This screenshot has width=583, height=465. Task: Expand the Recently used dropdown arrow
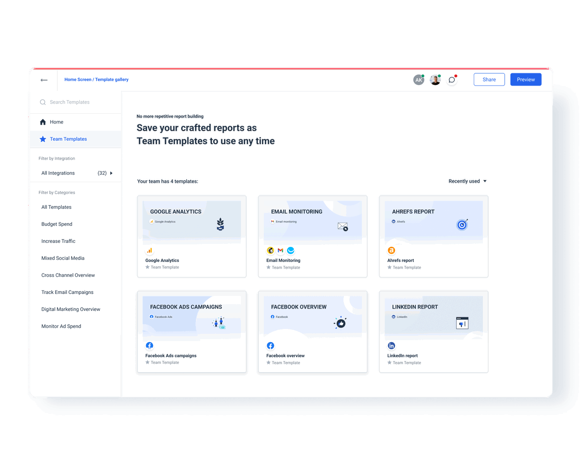point(485,181)
